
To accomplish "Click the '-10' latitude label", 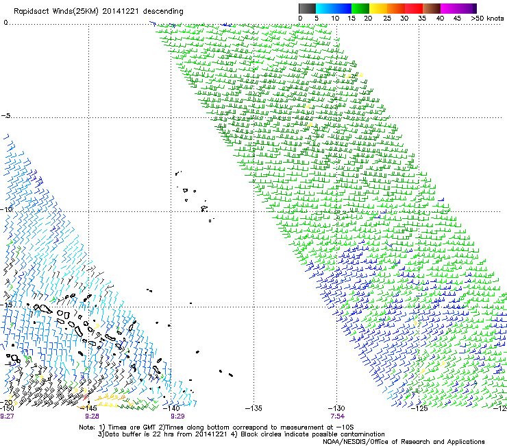I will click(7, 209).
